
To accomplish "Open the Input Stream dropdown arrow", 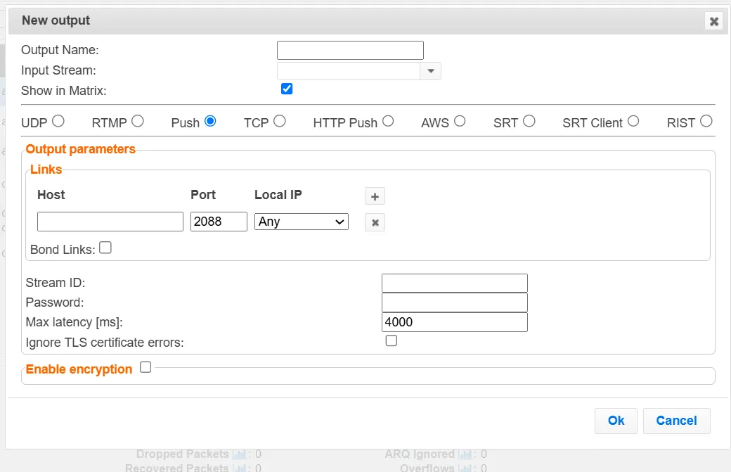I will point(430,71).
